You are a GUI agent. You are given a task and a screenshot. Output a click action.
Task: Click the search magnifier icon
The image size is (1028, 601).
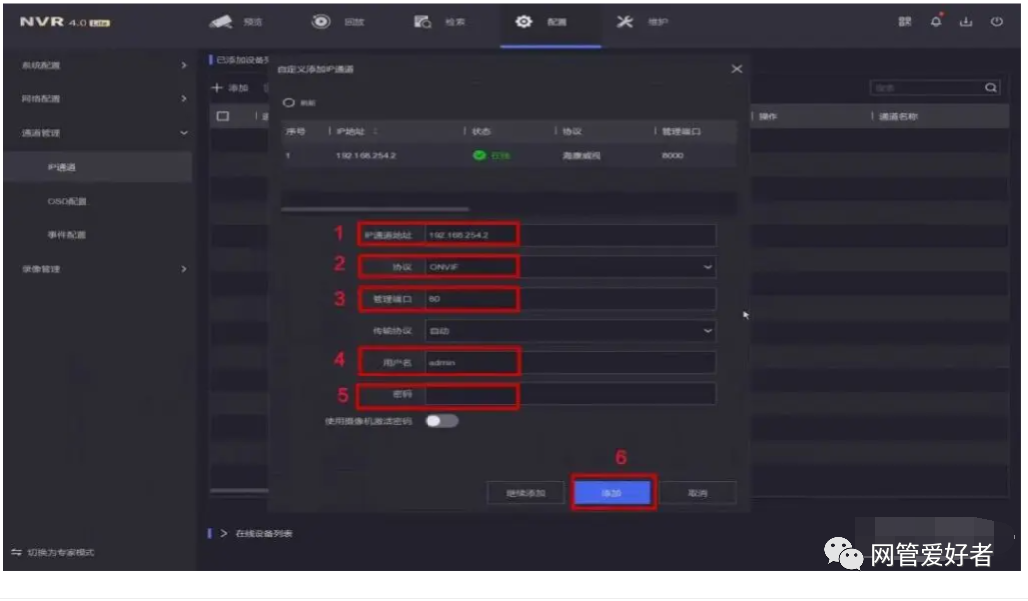tap(990, 88)
